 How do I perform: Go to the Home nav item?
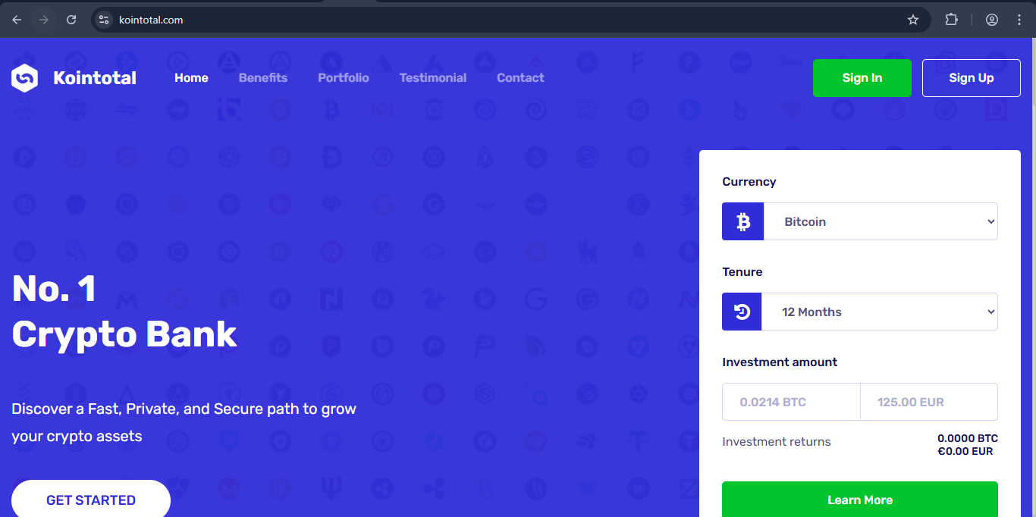point(191,77)
